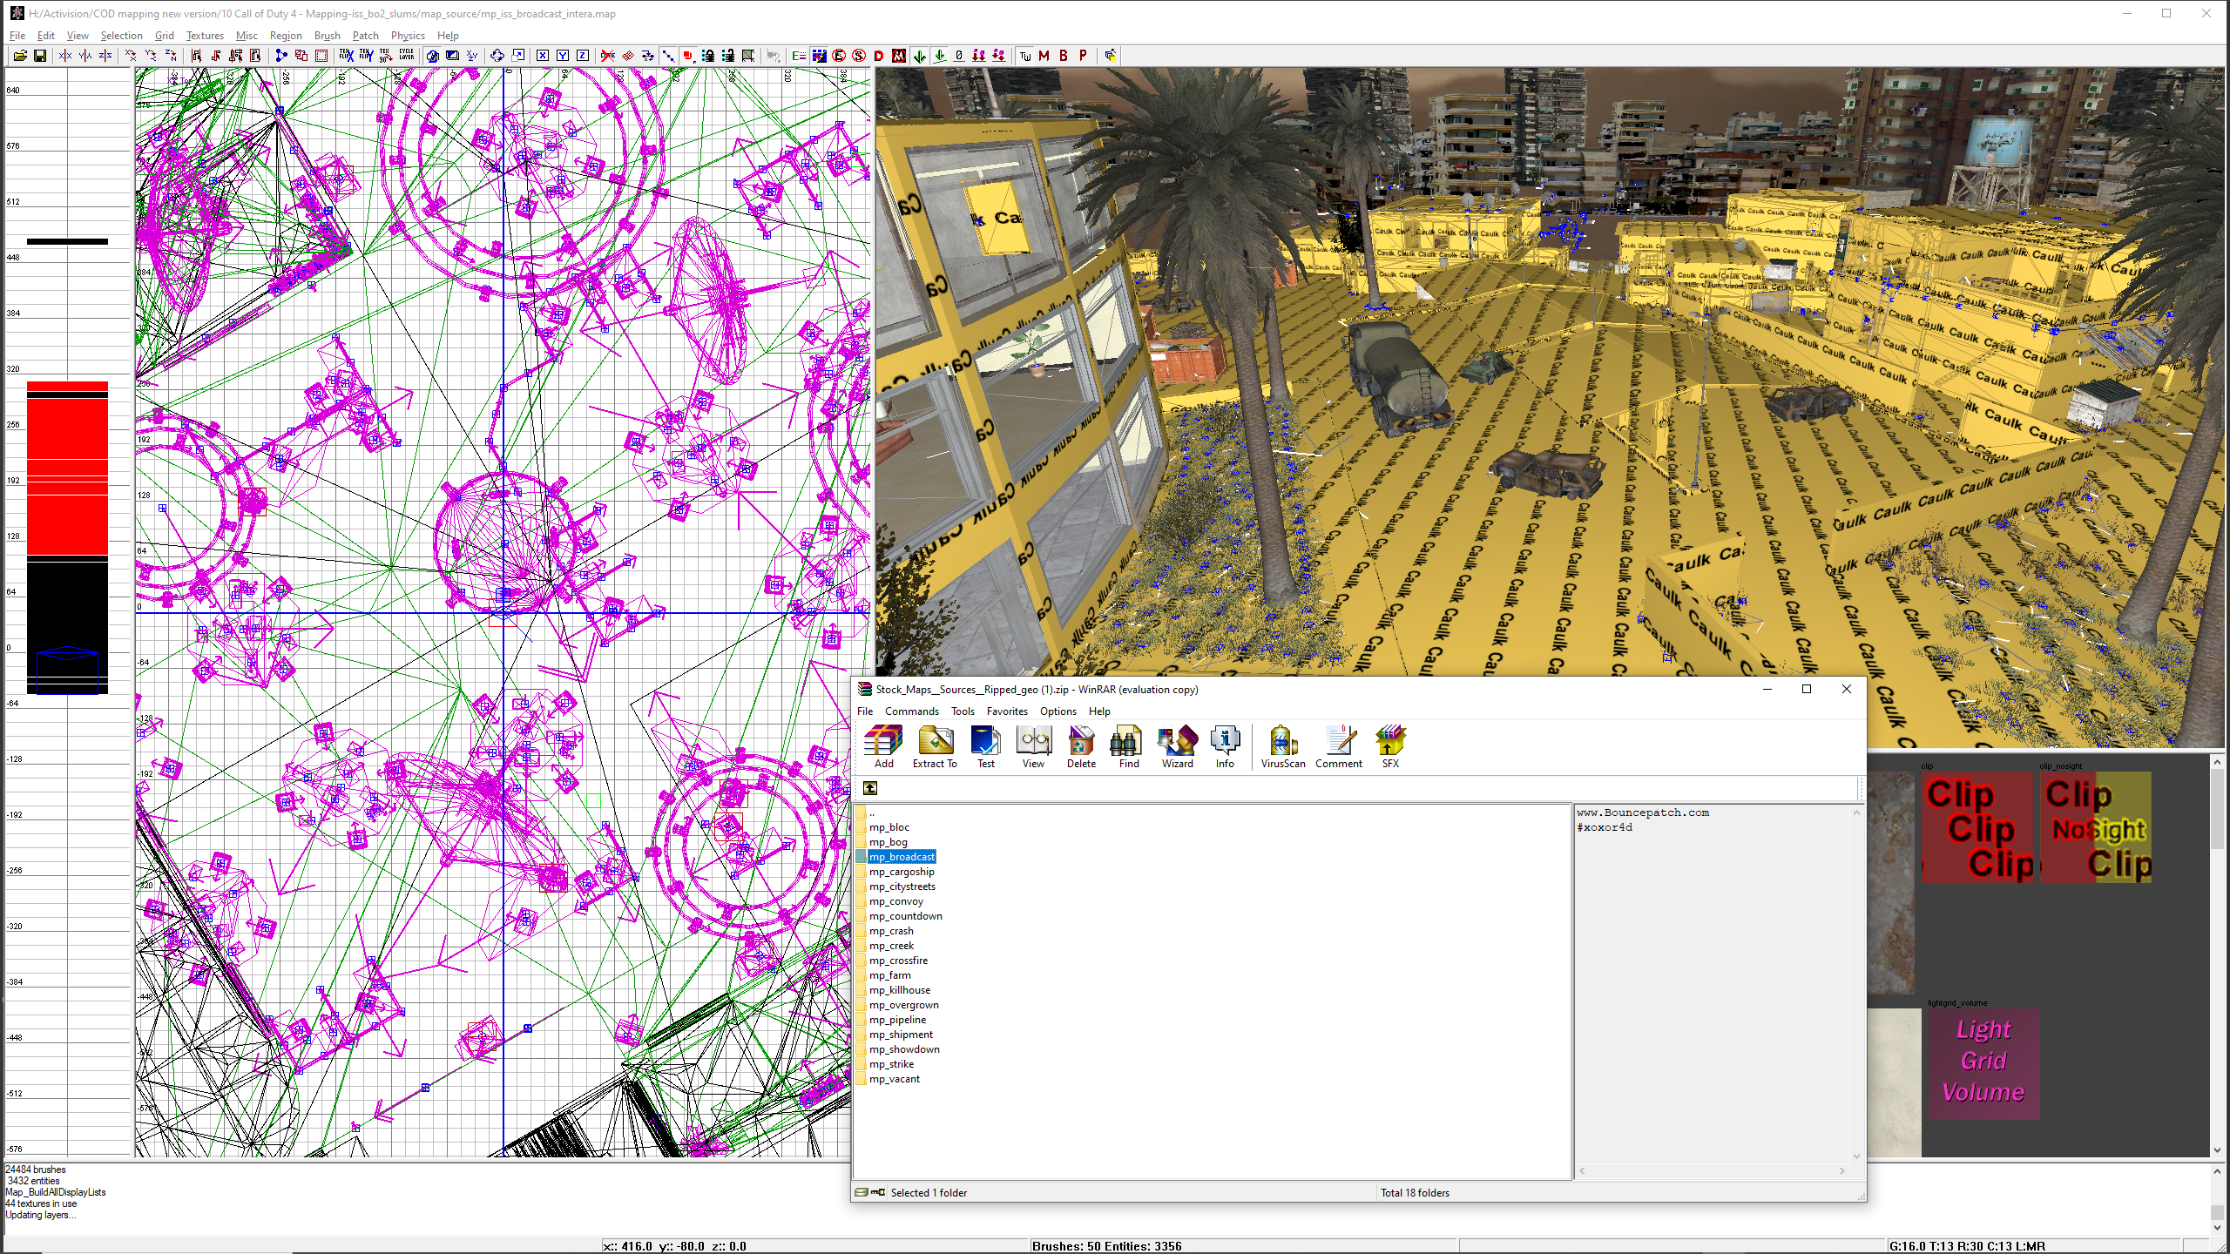Open the Region menu

click(286, 36)
